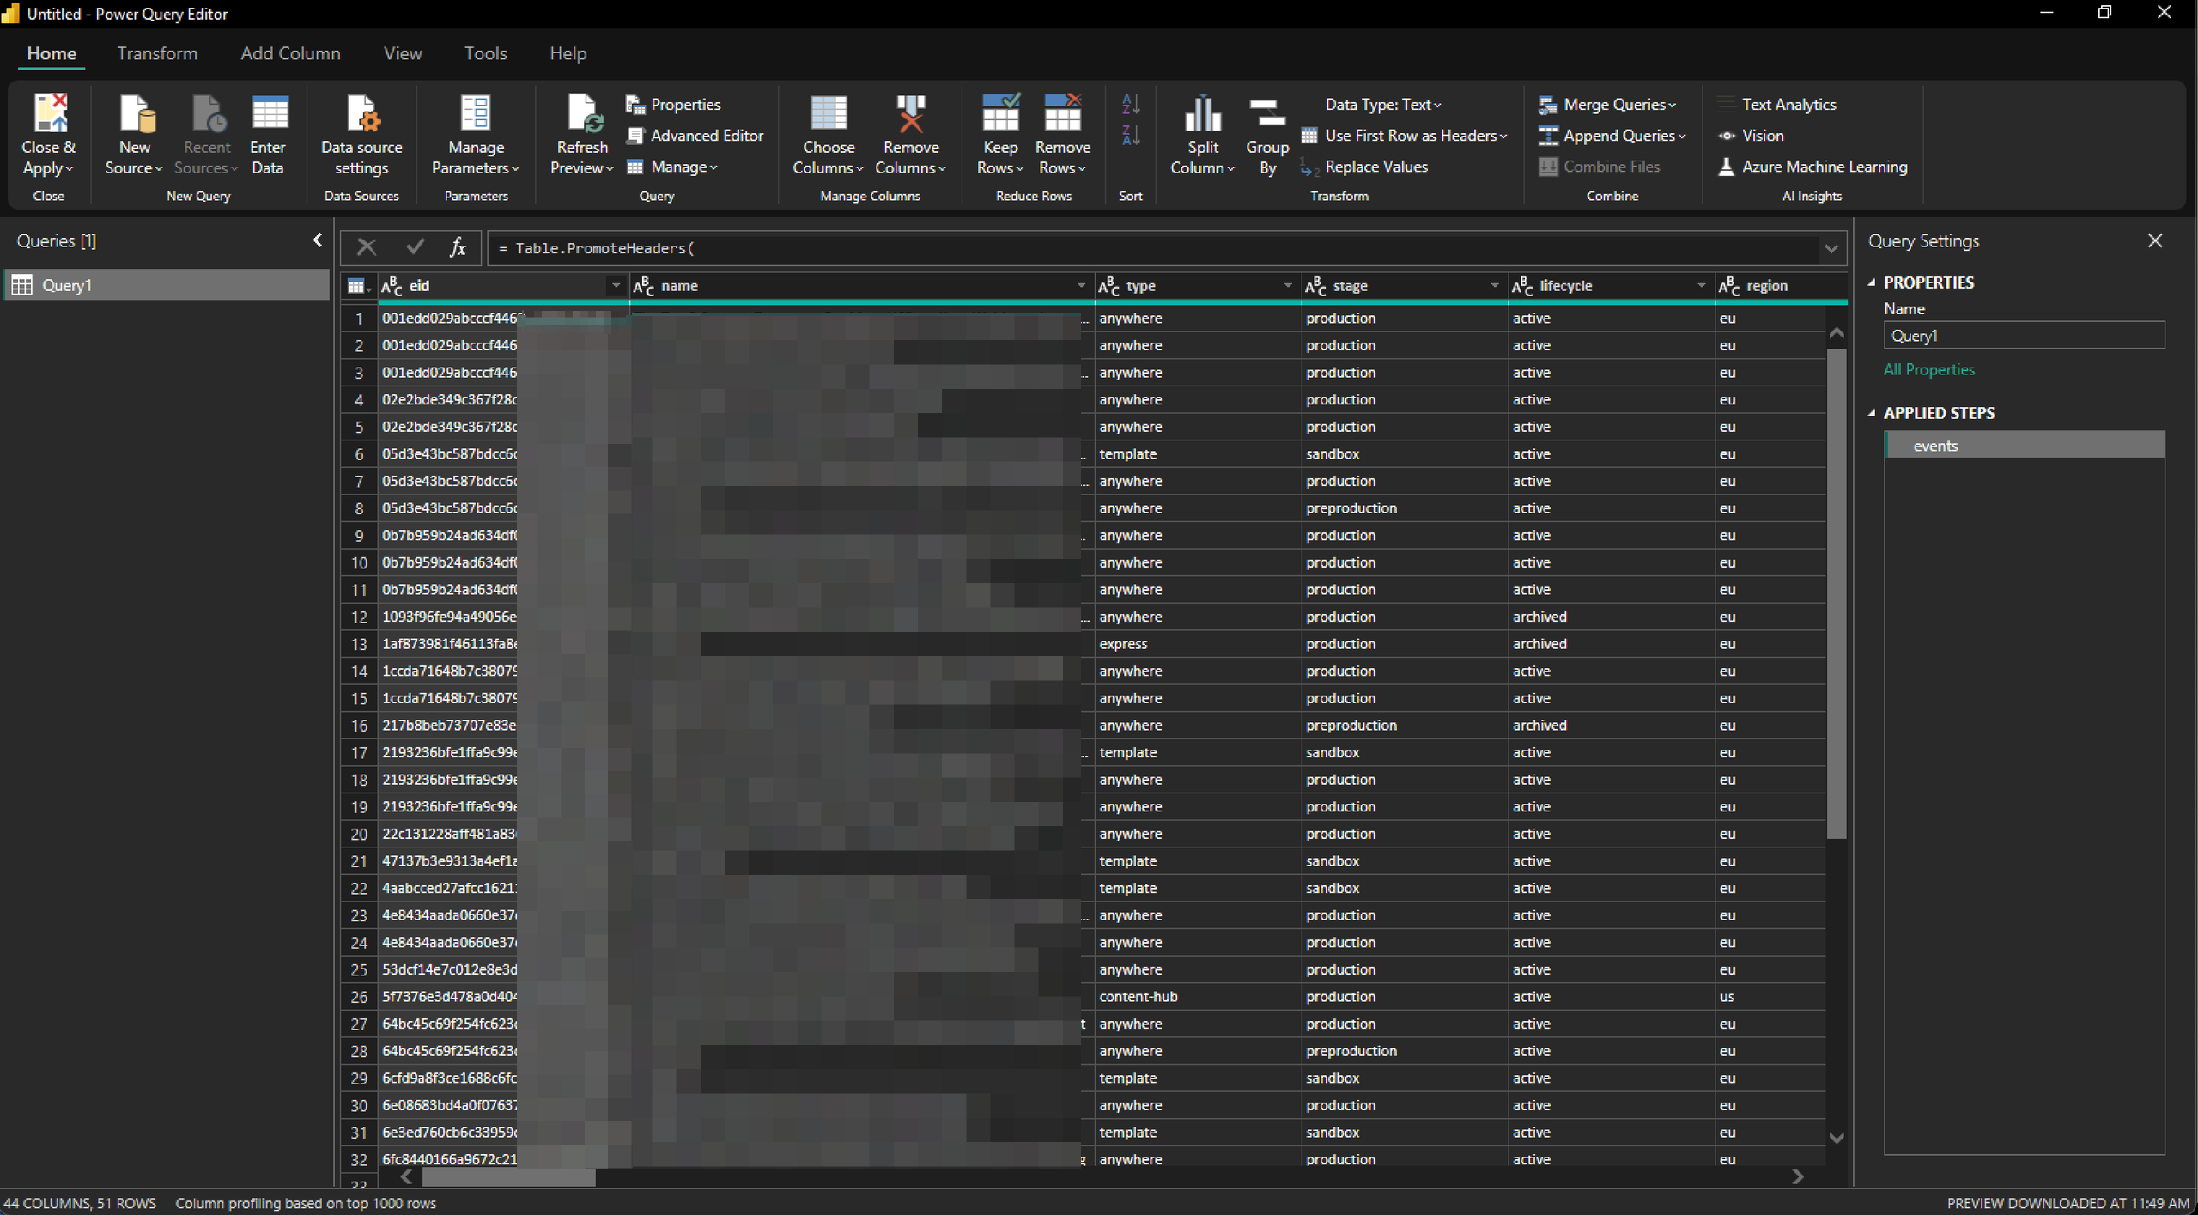Open the Advanced Editor

click(x=695, y=136)
